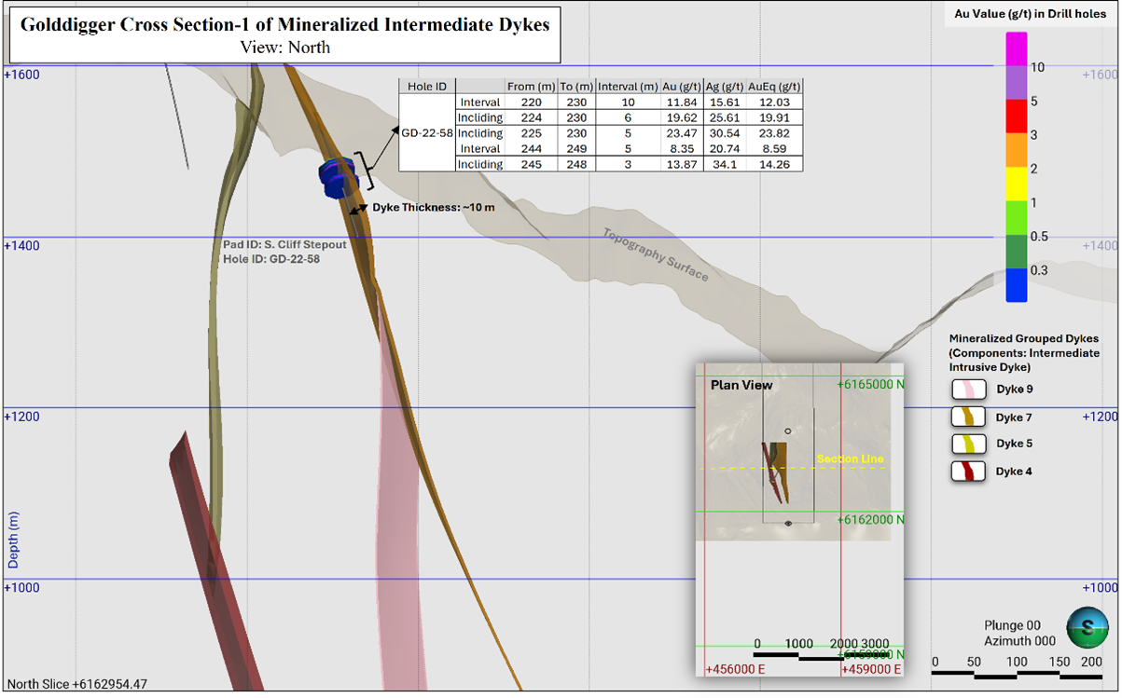Click the '+1200' elevation label on left
The image size is (1122, 698).
point(22,416)
